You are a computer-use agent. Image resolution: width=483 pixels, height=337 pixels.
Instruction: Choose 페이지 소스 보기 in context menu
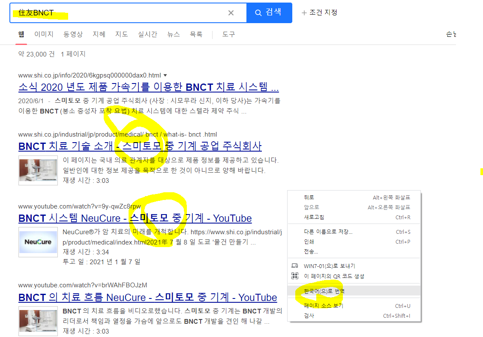pyautogui.click(x=354, y=306)
